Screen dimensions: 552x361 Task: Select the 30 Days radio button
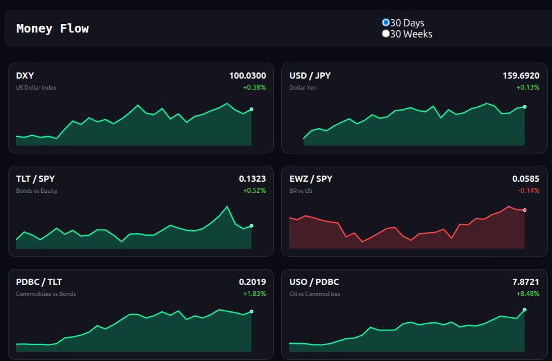point(386,23)
